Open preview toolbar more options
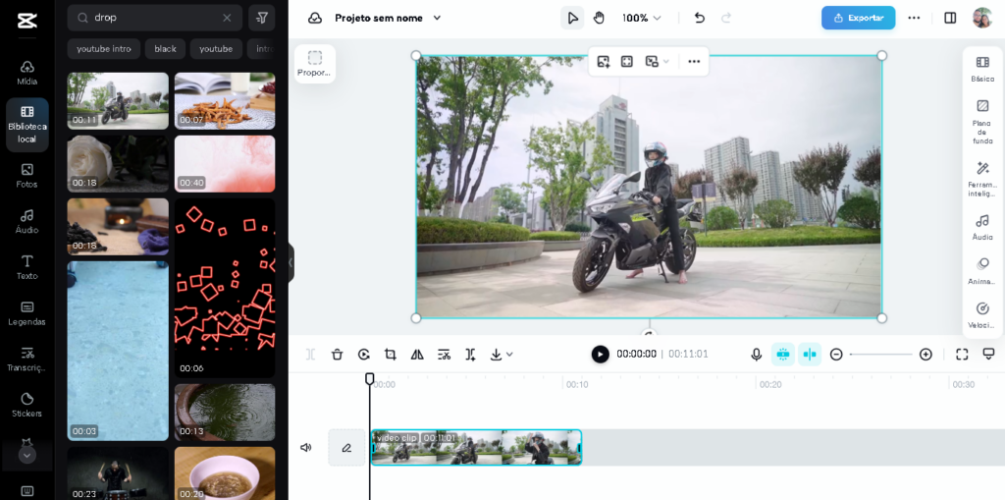Image resolution: width=1005 pixels, height=500 pixels. (x=694, y=62)
